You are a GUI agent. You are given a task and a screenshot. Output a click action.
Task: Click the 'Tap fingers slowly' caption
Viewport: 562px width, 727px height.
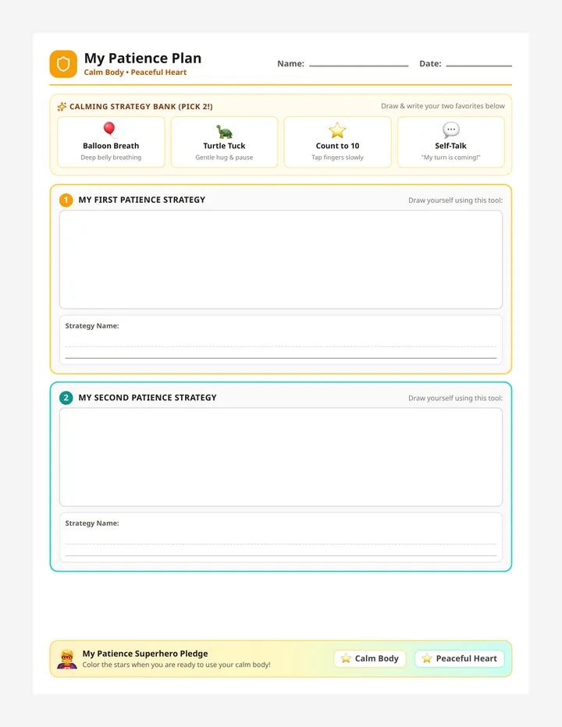pyautogui.click(x=337, y=158)
